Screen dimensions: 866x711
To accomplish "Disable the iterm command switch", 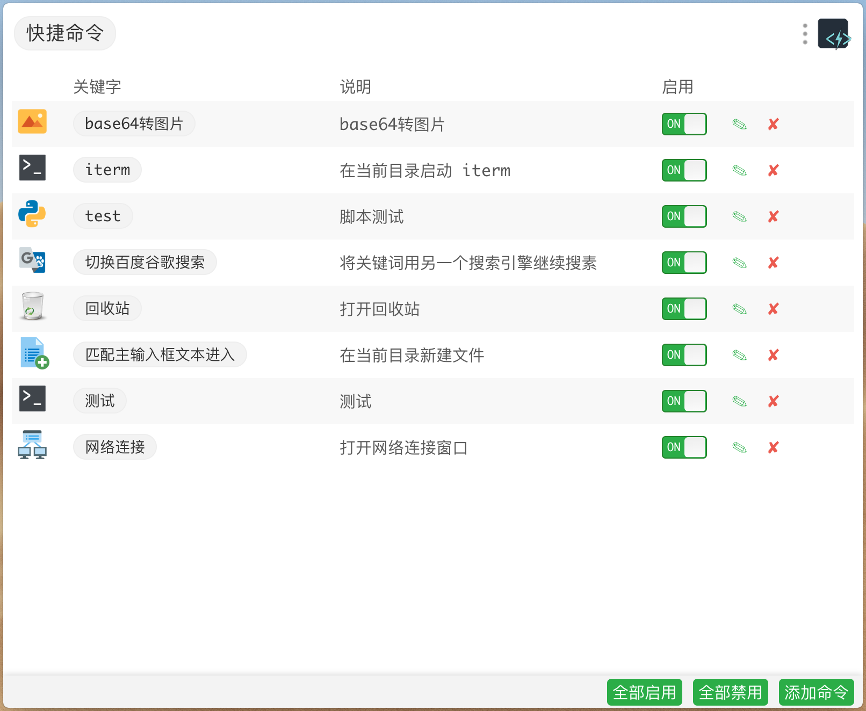I will click(x=684, y=170).
